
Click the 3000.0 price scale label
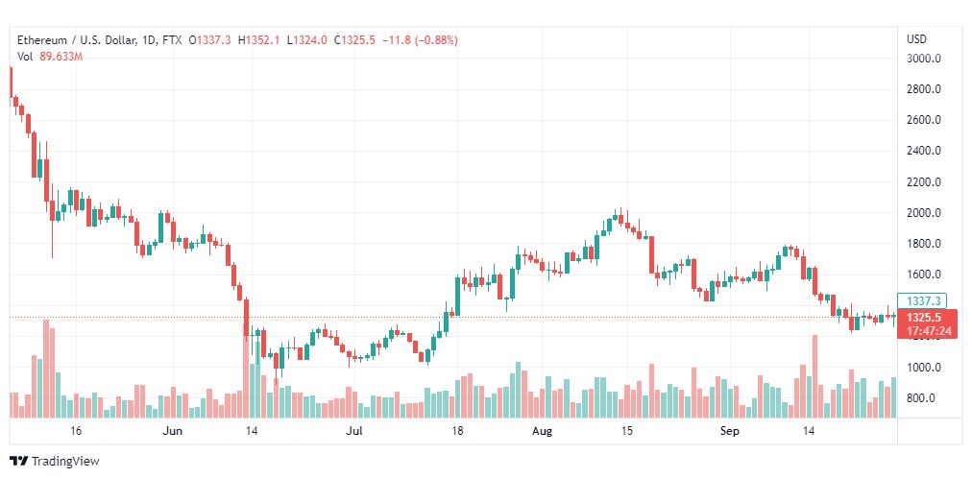[x=924, y=59]
